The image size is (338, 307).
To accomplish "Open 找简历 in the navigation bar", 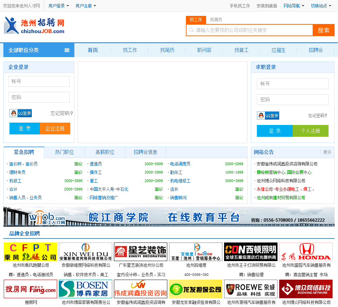I will (x=167, y=50).
